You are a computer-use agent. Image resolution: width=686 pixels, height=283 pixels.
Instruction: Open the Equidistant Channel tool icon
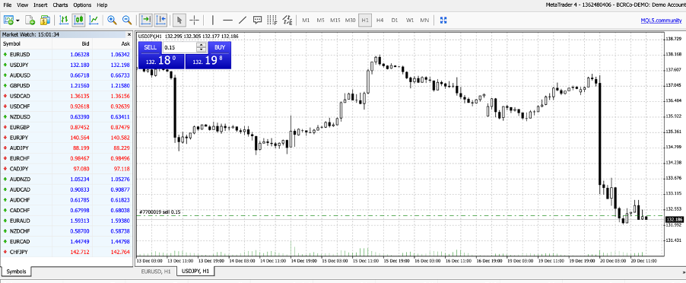pyautogui.click(x=287, y=20)
